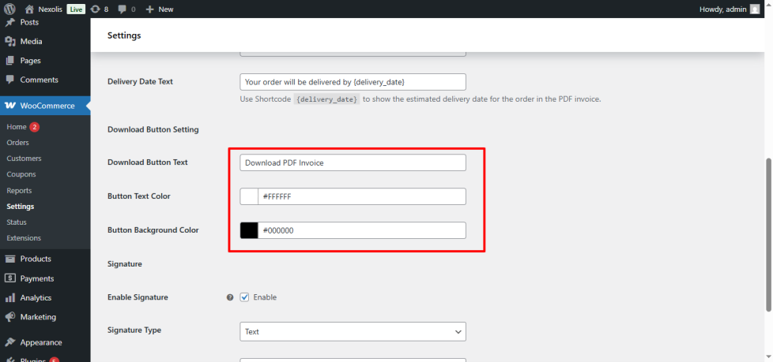
Task: Click the WordPress logo icon
Action: point(10,9)
